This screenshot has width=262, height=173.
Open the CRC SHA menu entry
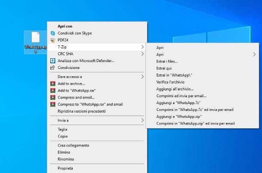97,54
